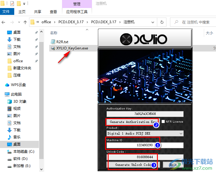This screenshot has height=173, width=216.
Task: Sort files by 大小 column header
Action: pyautogui.click(x=209, y=33)
